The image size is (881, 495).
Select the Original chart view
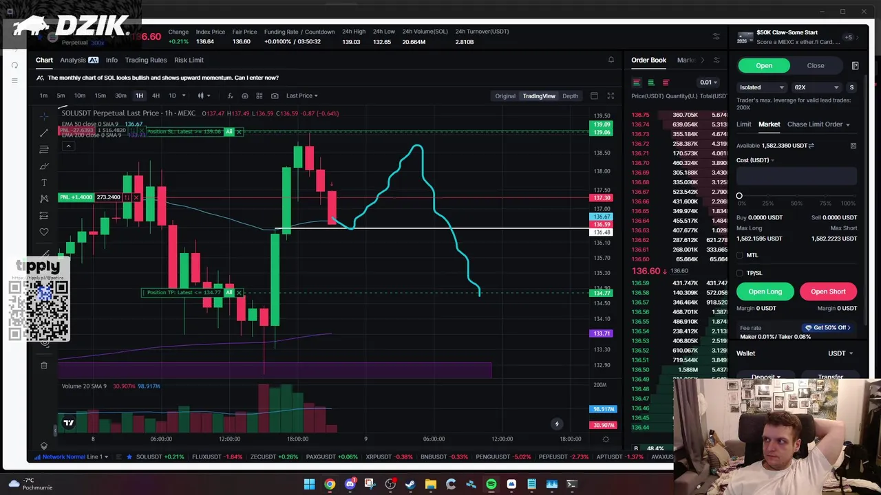[505, 96]
